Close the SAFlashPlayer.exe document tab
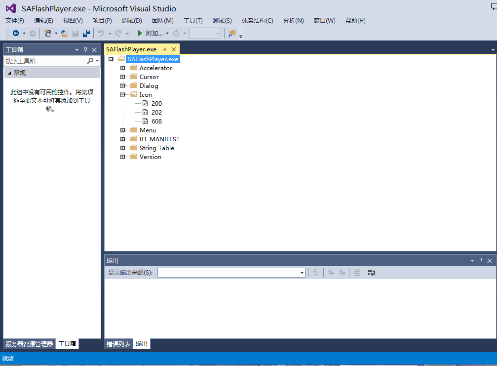The image size is (497, 366). pyautogui.click(x=174, y=49)
